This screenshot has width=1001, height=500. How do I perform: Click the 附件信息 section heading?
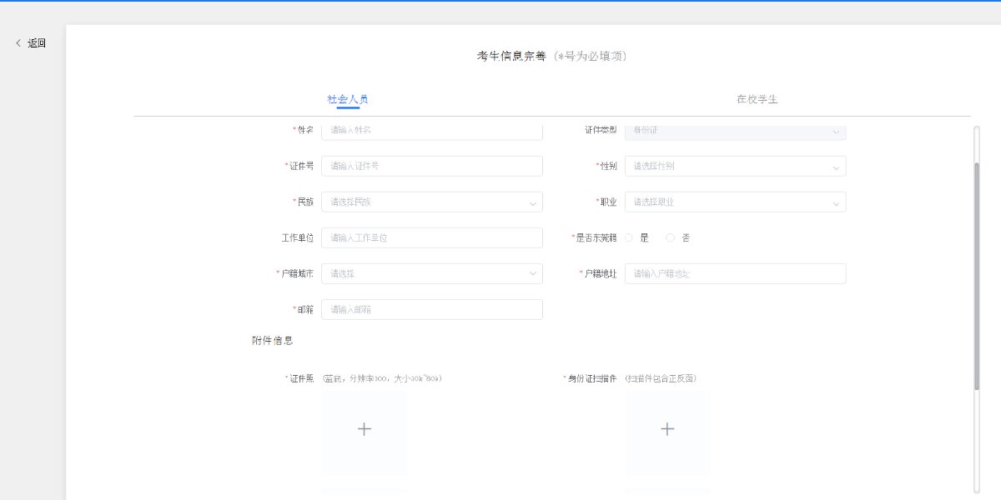pos(273,341)
